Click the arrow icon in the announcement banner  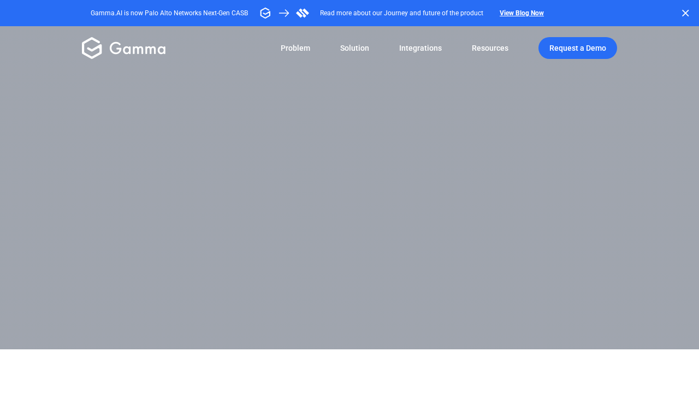[283, 12]
